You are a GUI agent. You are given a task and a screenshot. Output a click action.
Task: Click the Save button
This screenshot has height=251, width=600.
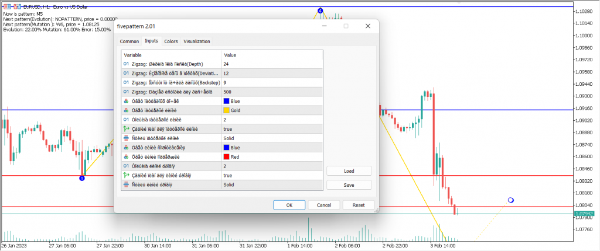coord(349,184)
